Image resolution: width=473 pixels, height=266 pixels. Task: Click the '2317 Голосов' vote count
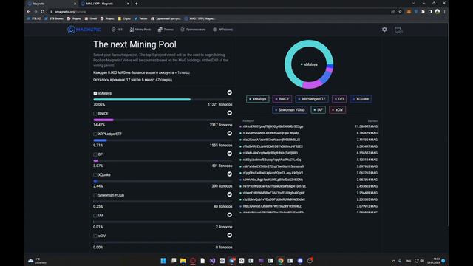(221, 125)
